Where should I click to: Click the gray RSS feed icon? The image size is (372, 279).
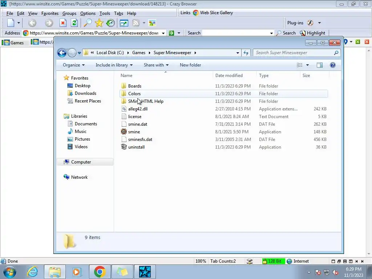click(x=136, y=23)
